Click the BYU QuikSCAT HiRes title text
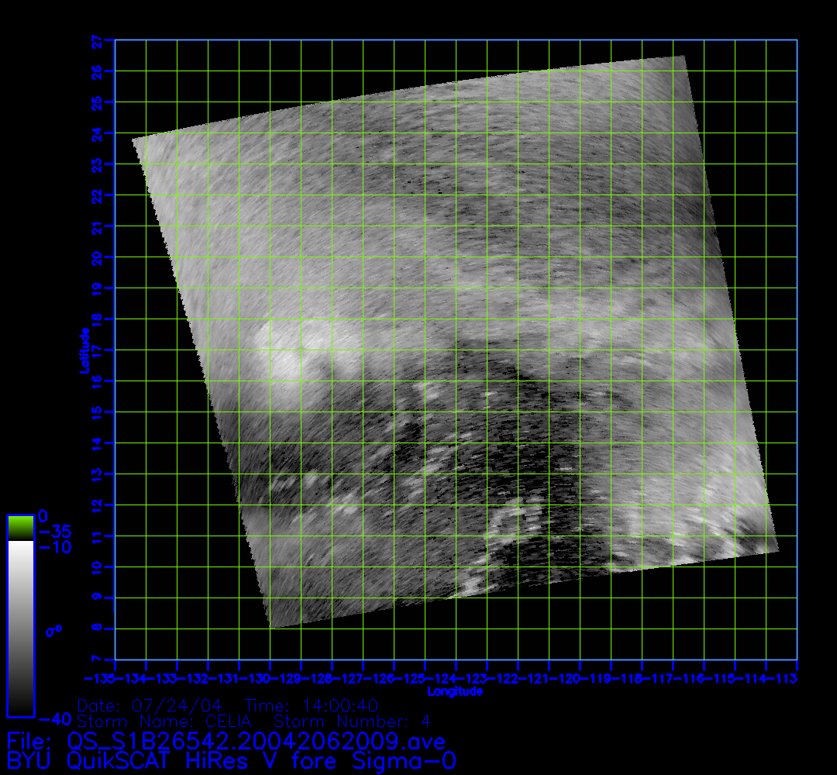837x775 pixels. (x=231, y=760)
